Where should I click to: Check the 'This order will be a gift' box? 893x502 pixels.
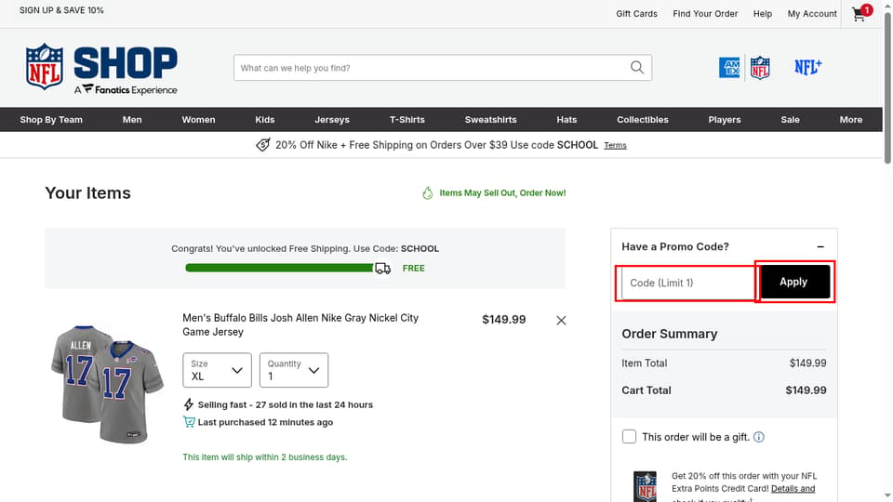pos(629,437)
